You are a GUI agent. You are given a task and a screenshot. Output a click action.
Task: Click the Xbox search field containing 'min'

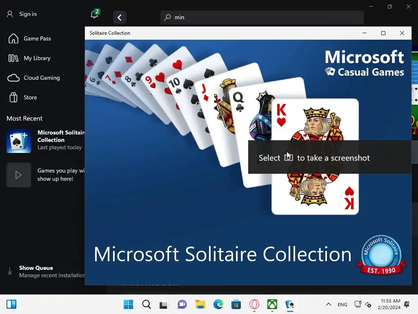coord(262,17)
